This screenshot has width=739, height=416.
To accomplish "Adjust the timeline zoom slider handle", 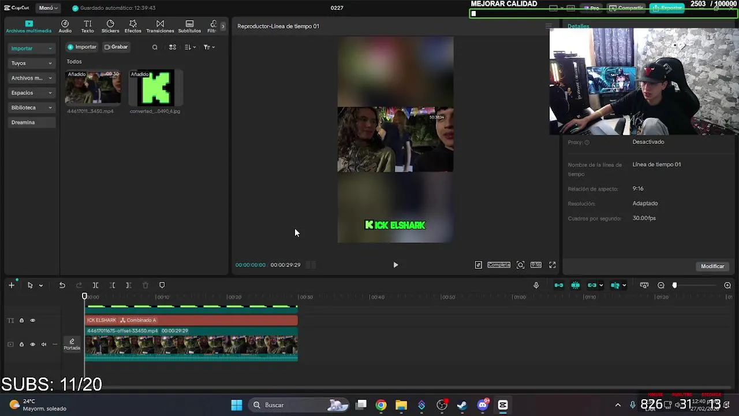I will (x=674, y=285).
